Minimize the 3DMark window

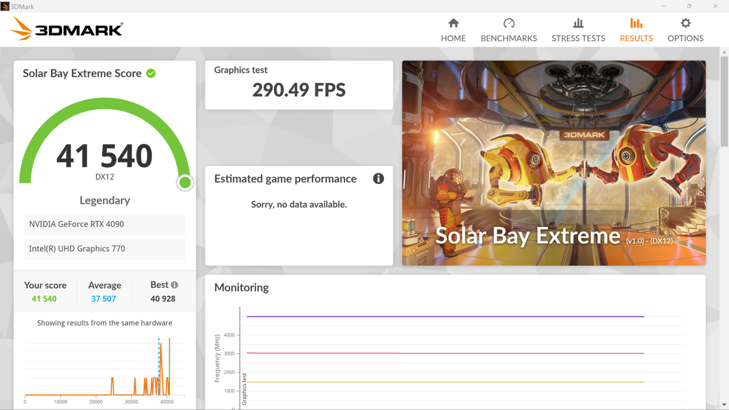(x=664, y=6)
